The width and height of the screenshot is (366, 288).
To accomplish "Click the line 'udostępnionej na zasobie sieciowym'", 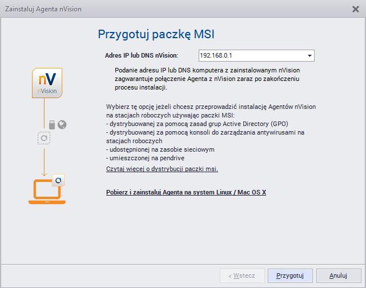I will click(x=160, y=149).
